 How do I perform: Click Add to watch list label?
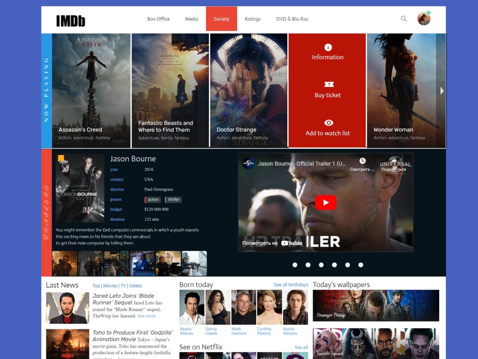pyautogui.click(x=328, y=133)
